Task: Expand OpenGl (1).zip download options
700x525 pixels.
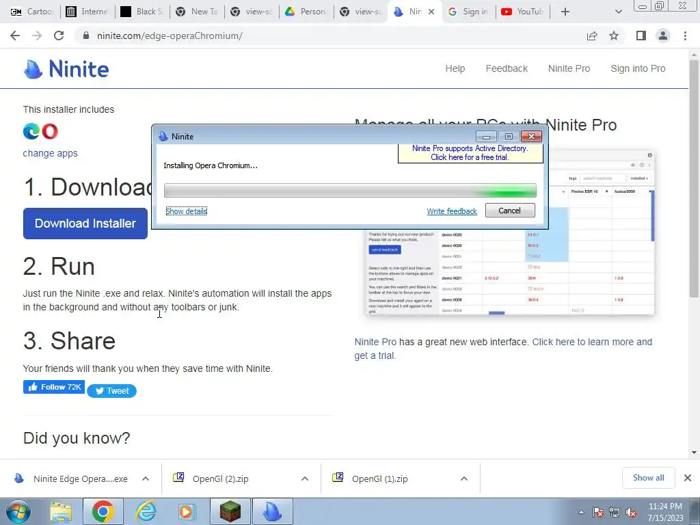Action: pyautogui.click(x=464, y=479)
